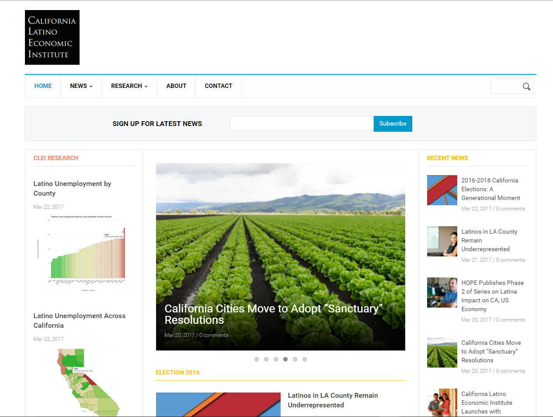This screenshot has width=553, height=417.
Task: Go to the Home page tab
Action: tap(43, 86)
